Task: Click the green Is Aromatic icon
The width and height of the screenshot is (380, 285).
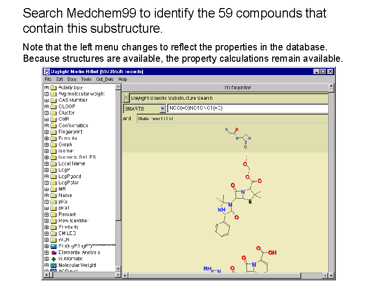Action: [53, 259]
